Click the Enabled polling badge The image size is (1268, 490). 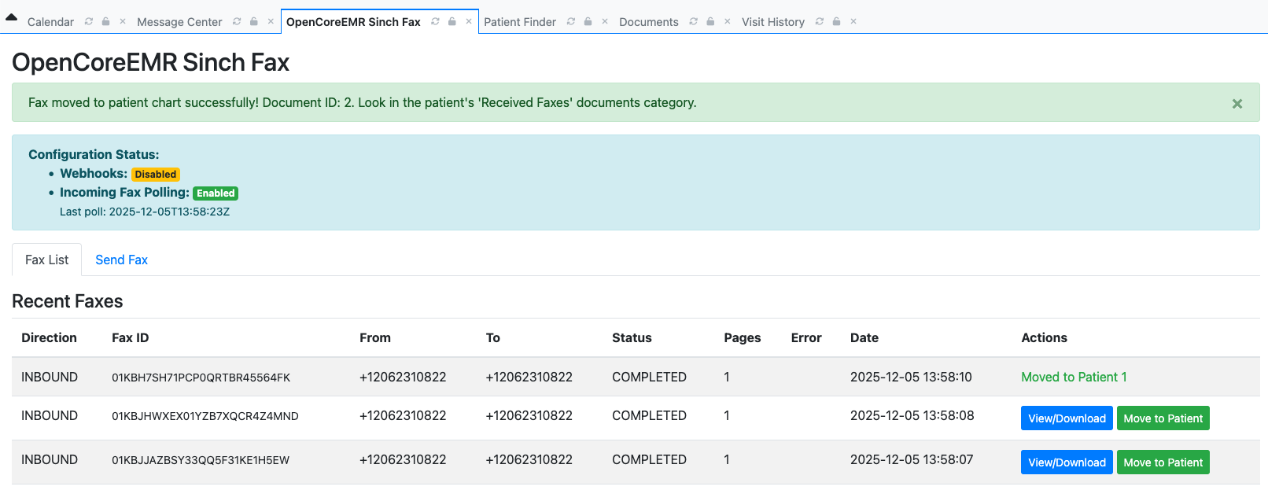216,193
